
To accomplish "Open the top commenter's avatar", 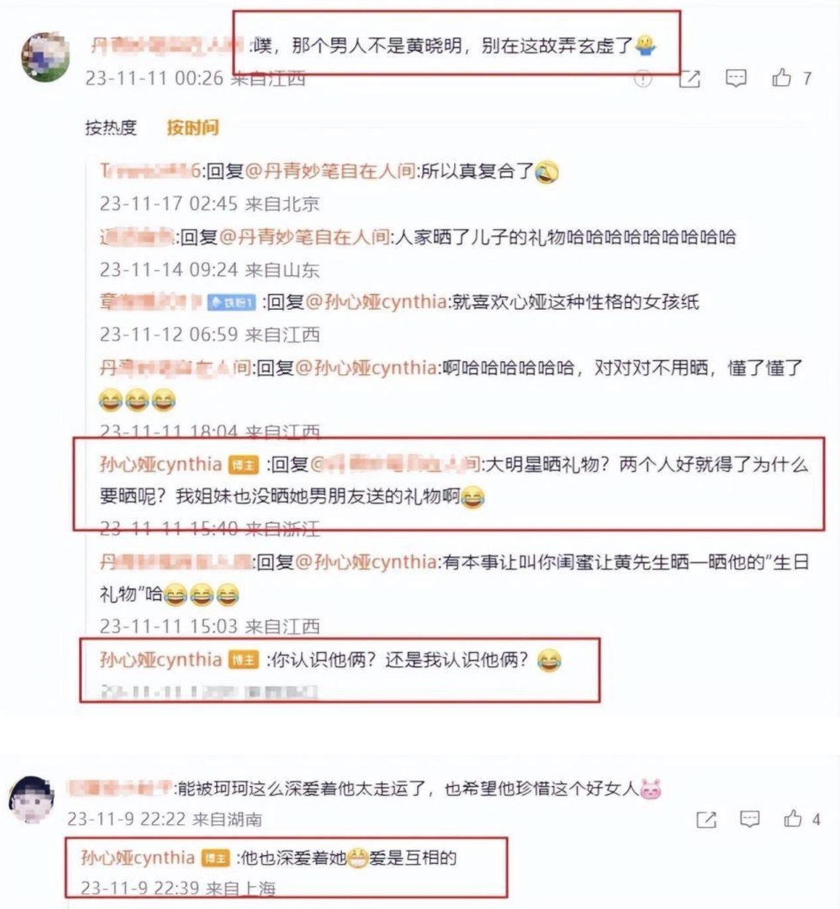I will click(46, 57).
